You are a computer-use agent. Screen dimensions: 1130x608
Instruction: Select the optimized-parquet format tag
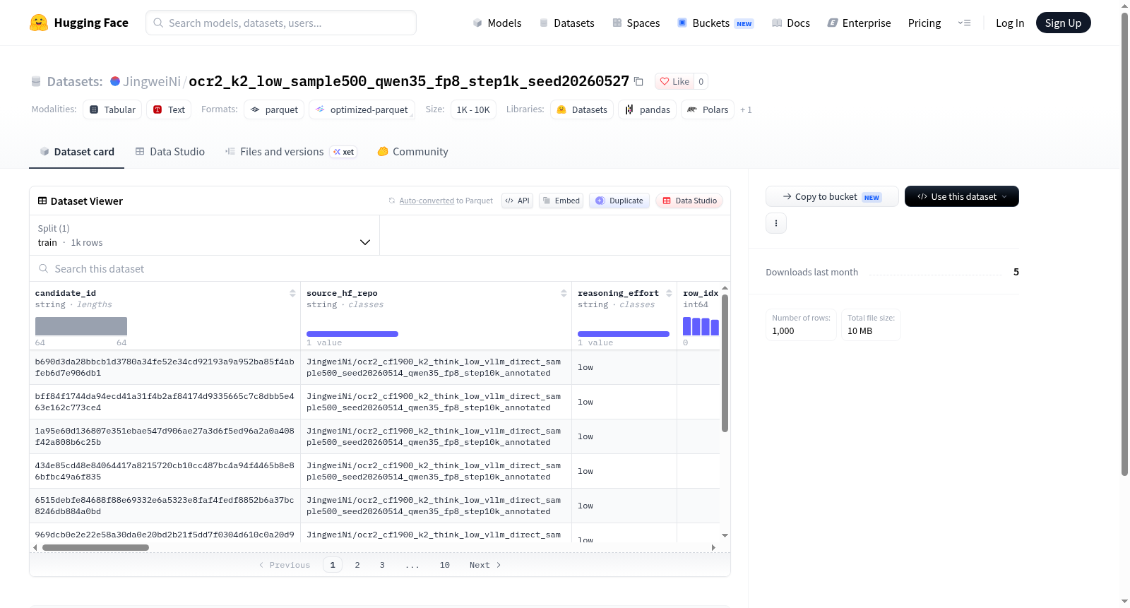[x=362, y=109]
